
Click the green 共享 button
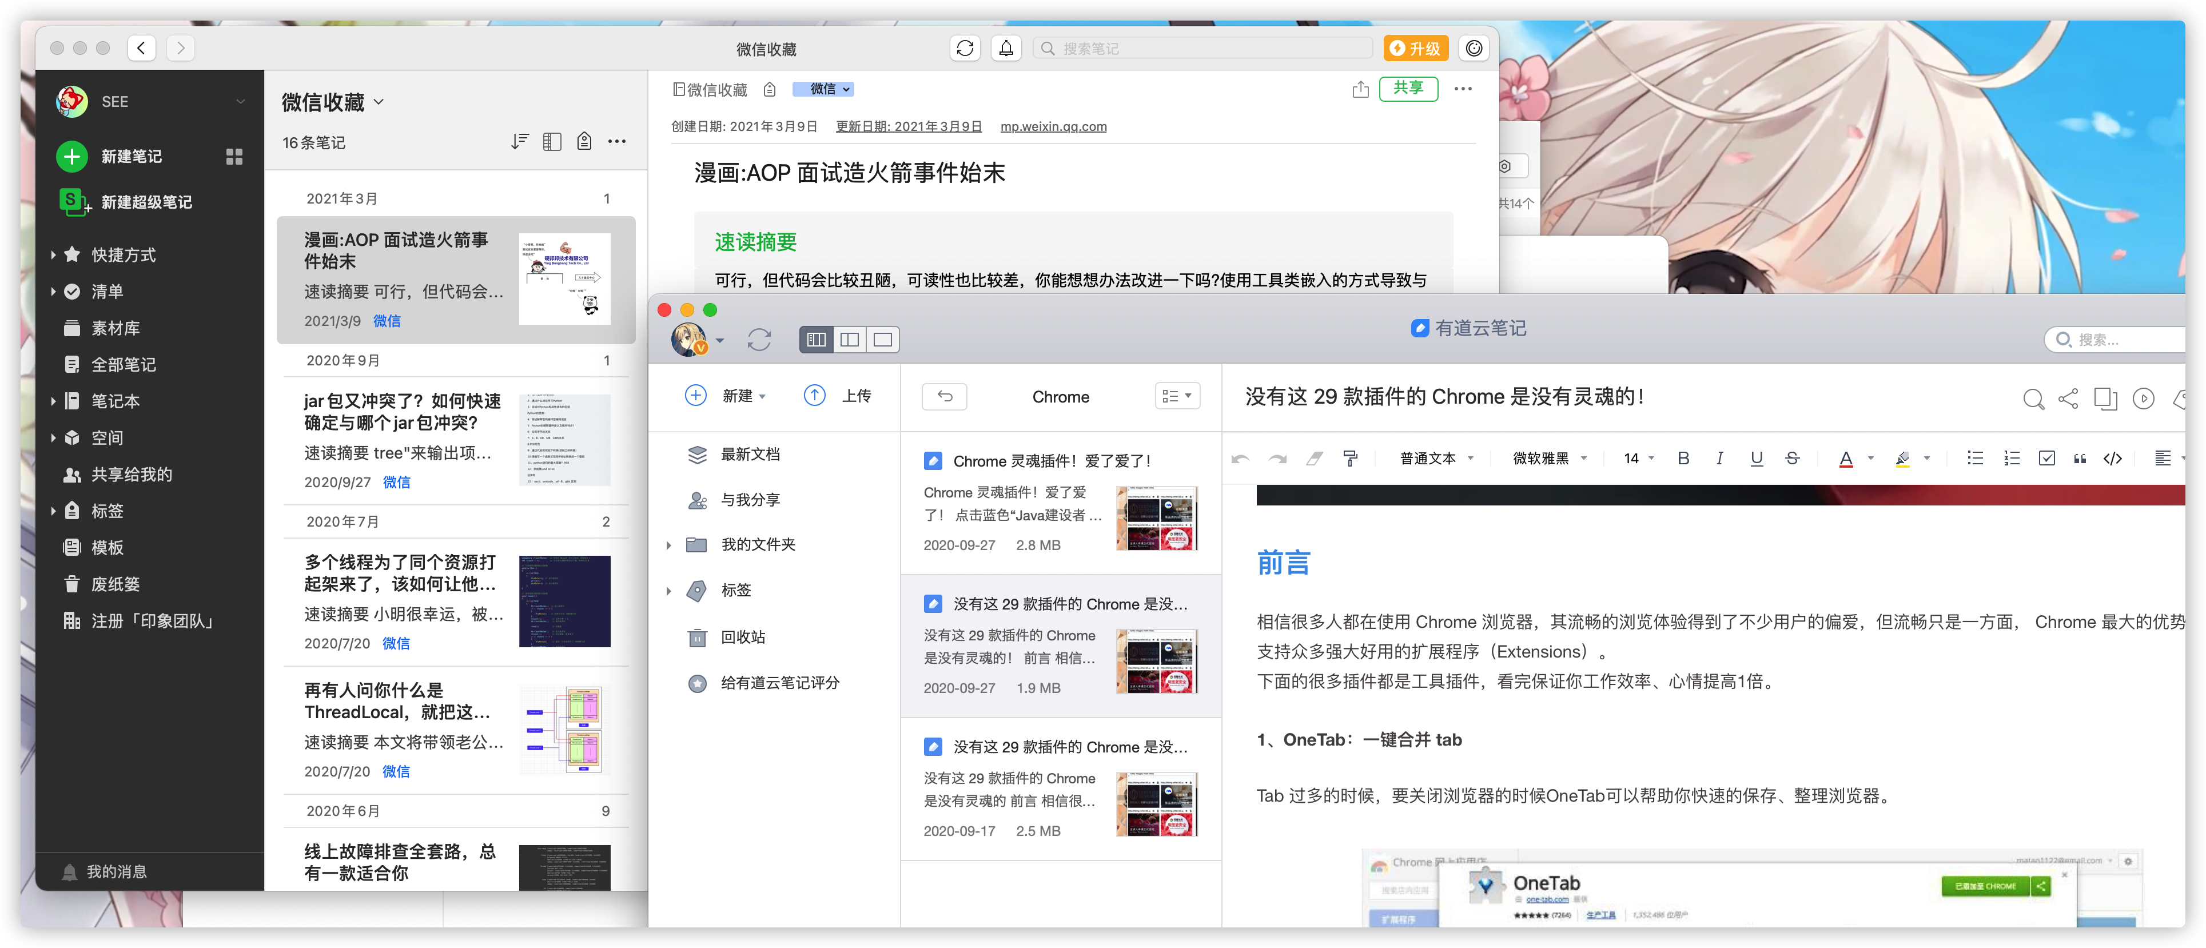click(x=1408, y=88)
